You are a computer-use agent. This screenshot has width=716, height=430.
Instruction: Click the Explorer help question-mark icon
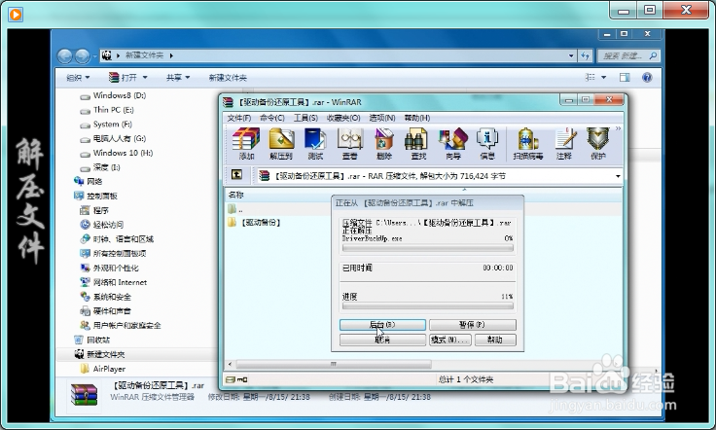[x=647, y=78]
